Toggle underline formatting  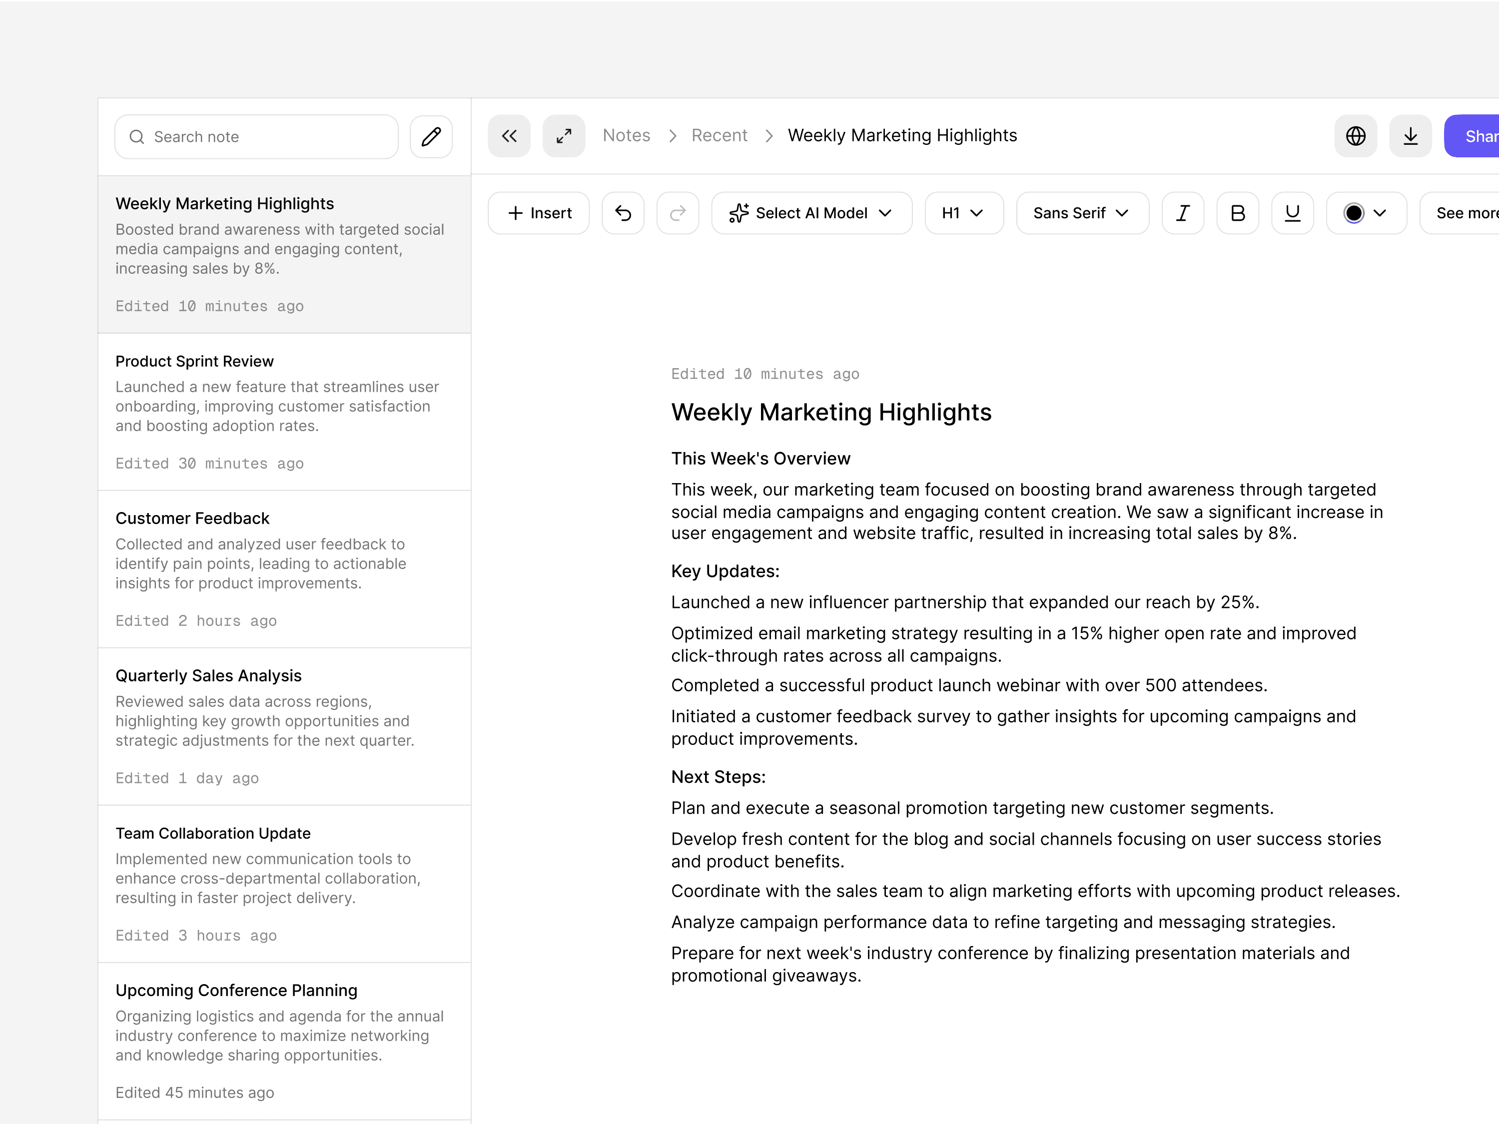(x=1292, y=213)
